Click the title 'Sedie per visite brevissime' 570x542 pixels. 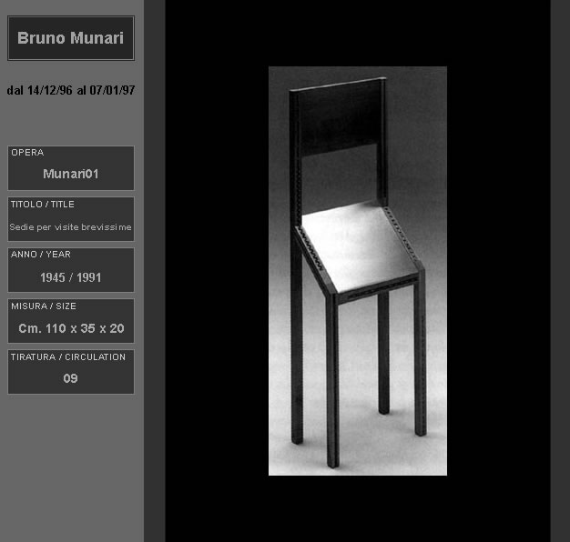[x=70, y=227]
